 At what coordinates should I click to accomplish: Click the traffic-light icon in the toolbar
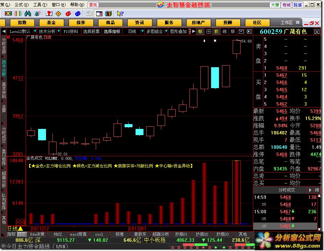tap(8, 14)
